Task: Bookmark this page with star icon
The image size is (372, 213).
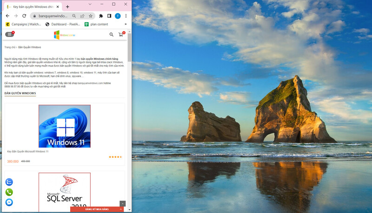Action: point(91,16)
